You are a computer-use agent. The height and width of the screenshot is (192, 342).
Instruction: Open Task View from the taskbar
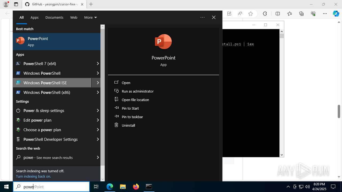pos(96,187)
